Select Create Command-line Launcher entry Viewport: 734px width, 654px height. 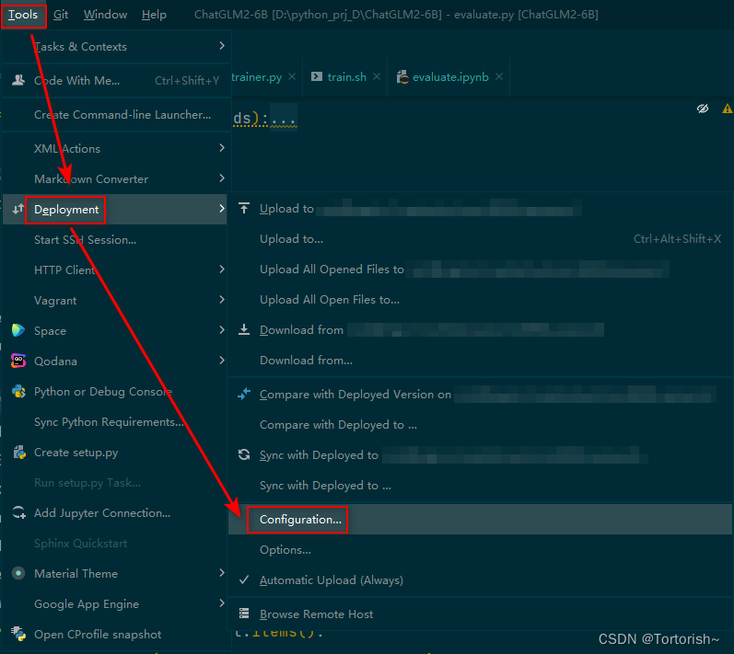(116, 115)
